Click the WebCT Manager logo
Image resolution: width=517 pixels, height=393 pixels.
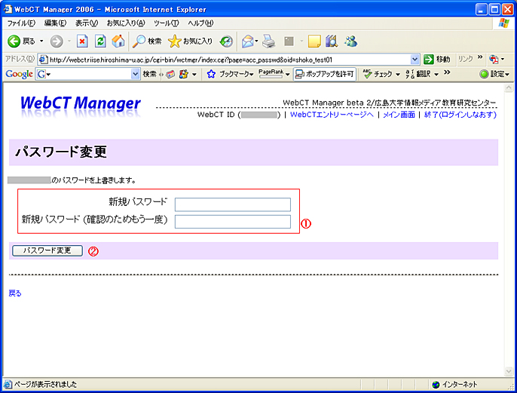pyautogui.click(x=81, y=106)
